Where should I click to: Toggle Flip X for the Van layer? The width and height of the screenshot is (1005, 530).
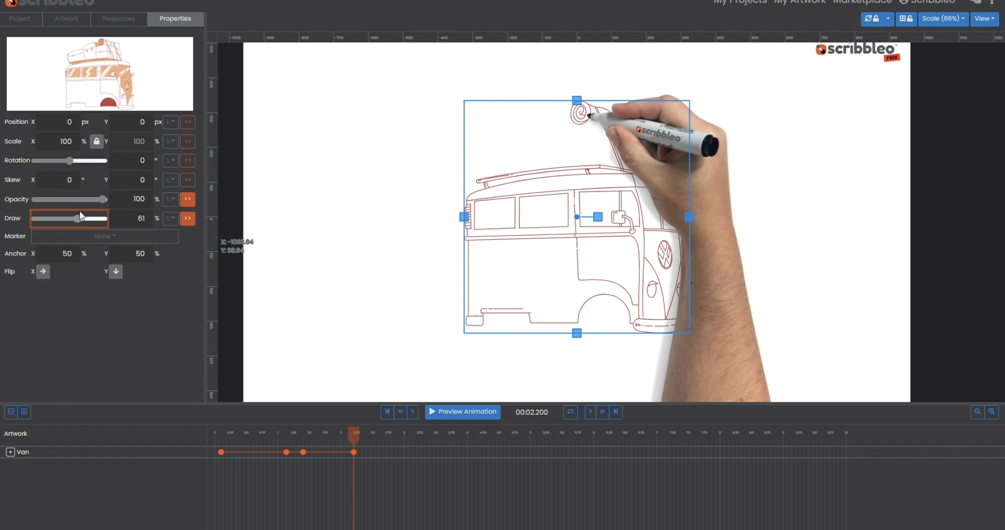pyautogui.click(x=44, y=272)
